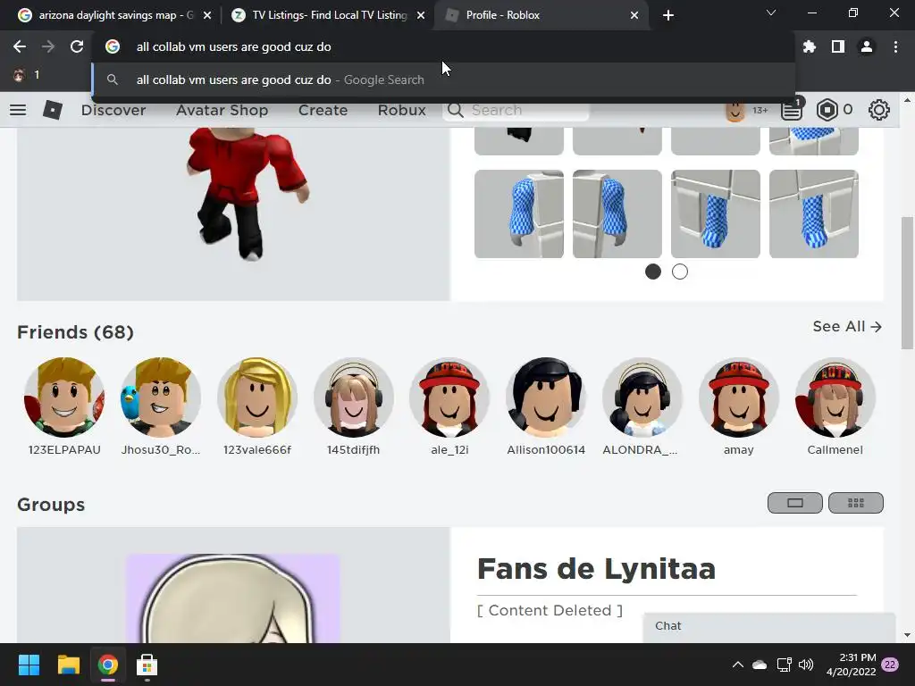Open friend 123ELPAPAU profile
The image size is (915, 686).
pos(64,406)
